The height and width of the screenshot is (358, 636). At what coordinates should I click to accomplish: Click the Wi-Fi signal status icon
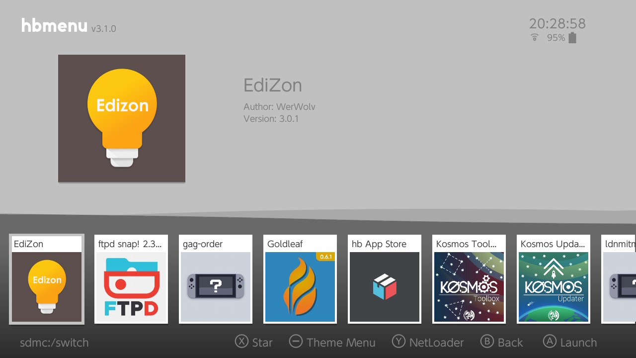click(535, 37)
